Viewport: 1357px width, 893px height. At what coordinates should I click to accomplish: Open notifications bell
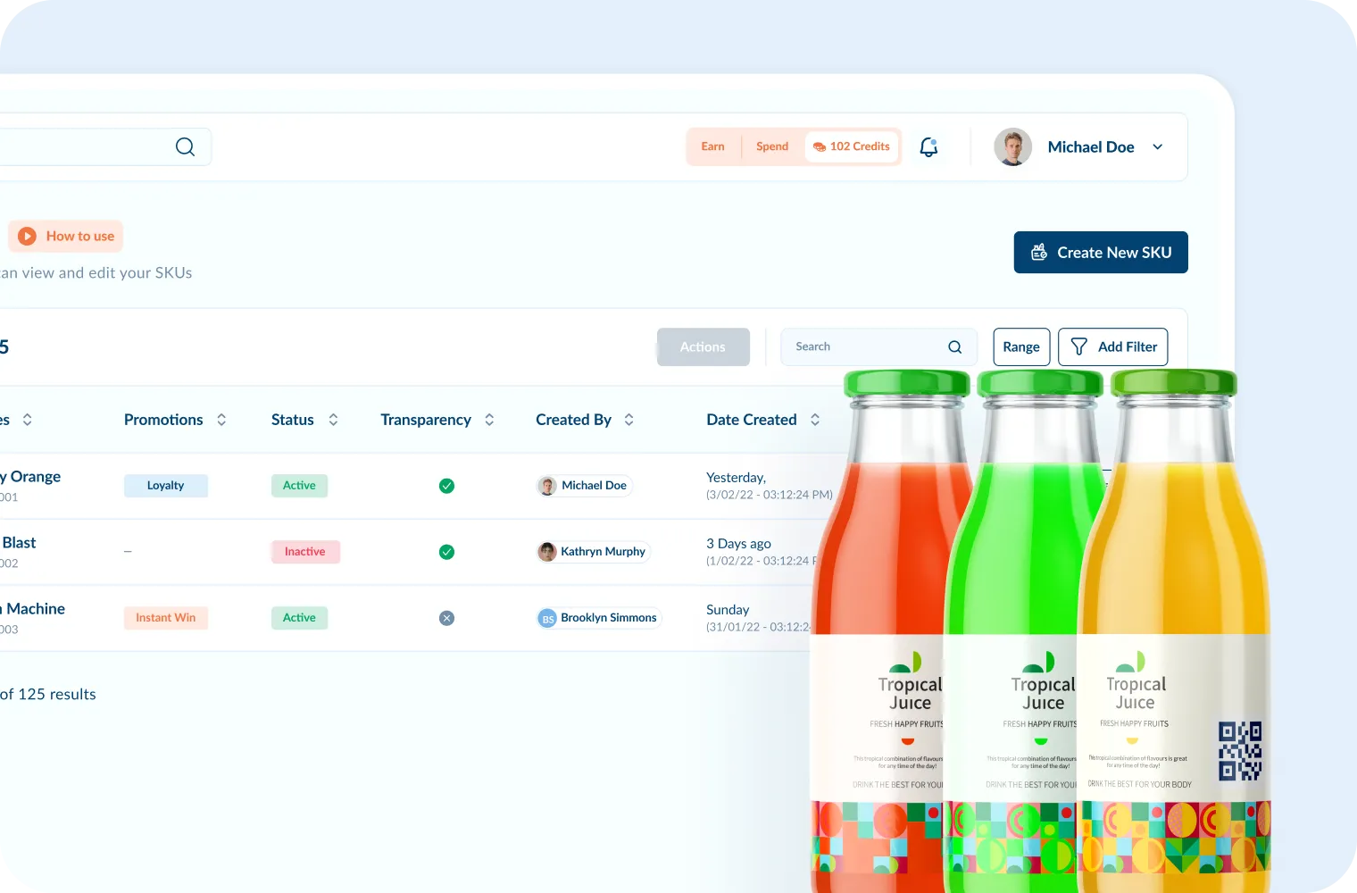[928, 147]
